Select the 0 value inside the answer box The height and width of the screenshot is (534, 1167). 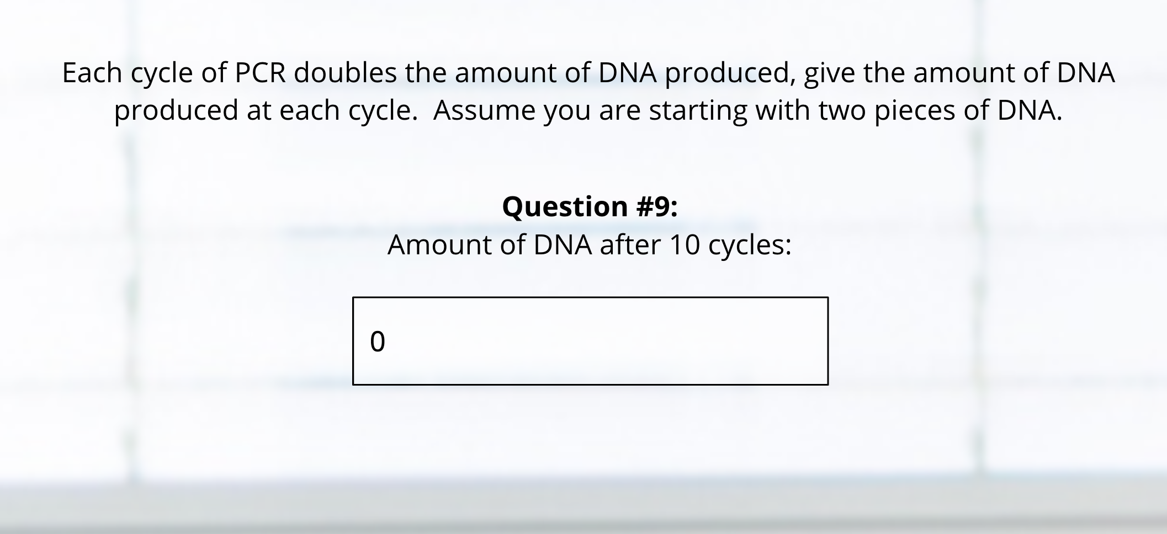click(x=378, y=341)
